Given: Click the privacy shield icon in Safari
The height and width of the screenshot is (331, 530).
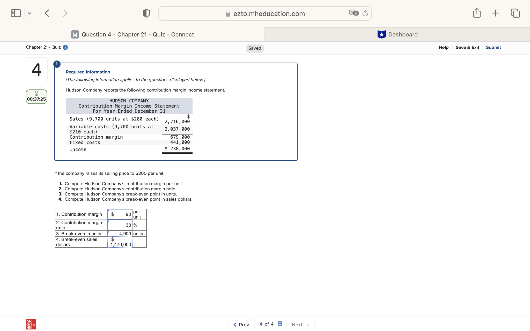Looking at the screenshot, I should pyautogui.click(x=146, y=13).
